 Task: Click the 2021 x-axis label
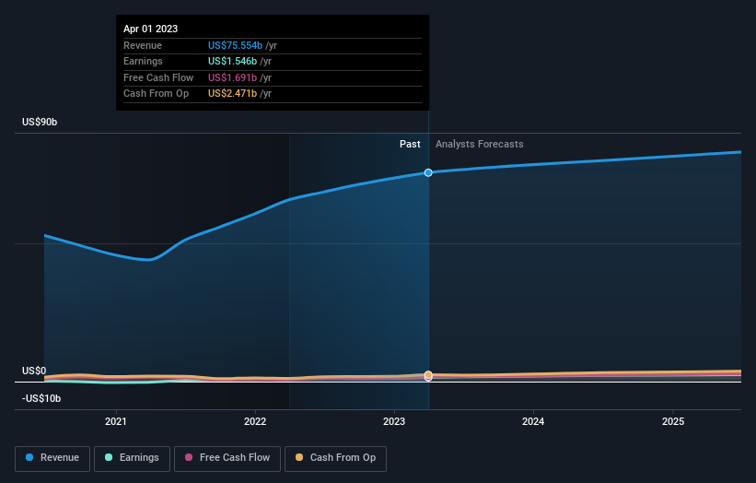(x=116, y=421)
